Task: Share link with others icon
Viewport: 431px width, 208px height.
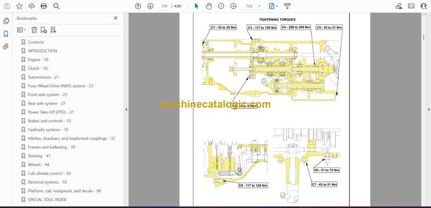Action: coord(398,6)
